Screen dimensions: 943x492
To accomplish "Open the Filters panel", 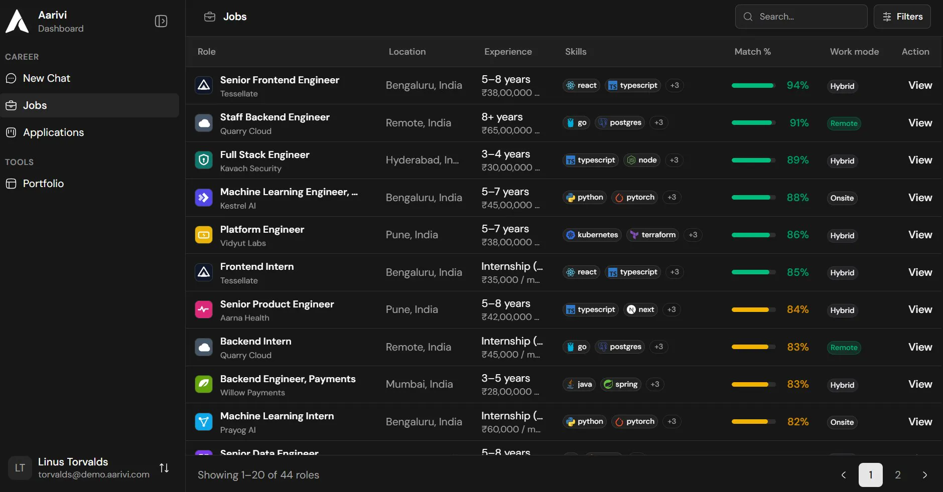I will (x=902, y=17).
